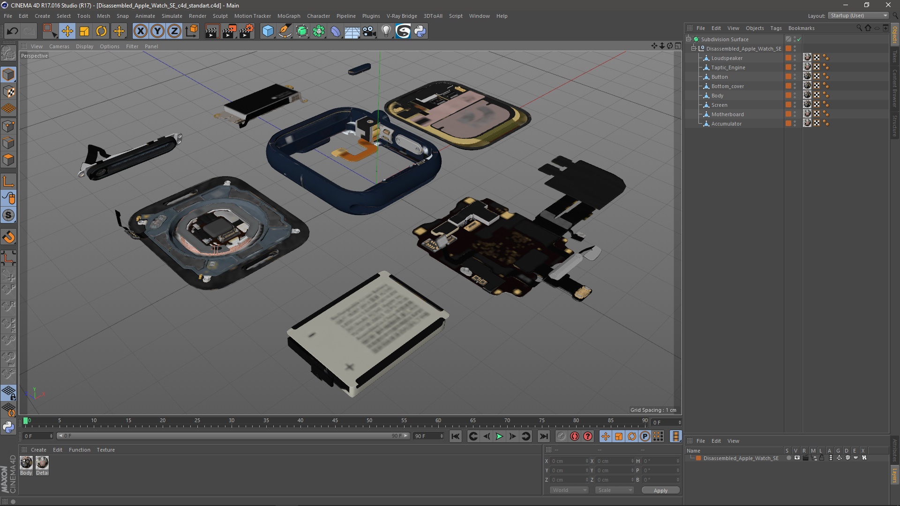Toggle visibility dots for Screen
900x506 pixels.
pyautogui.click(x=795, y=105)
